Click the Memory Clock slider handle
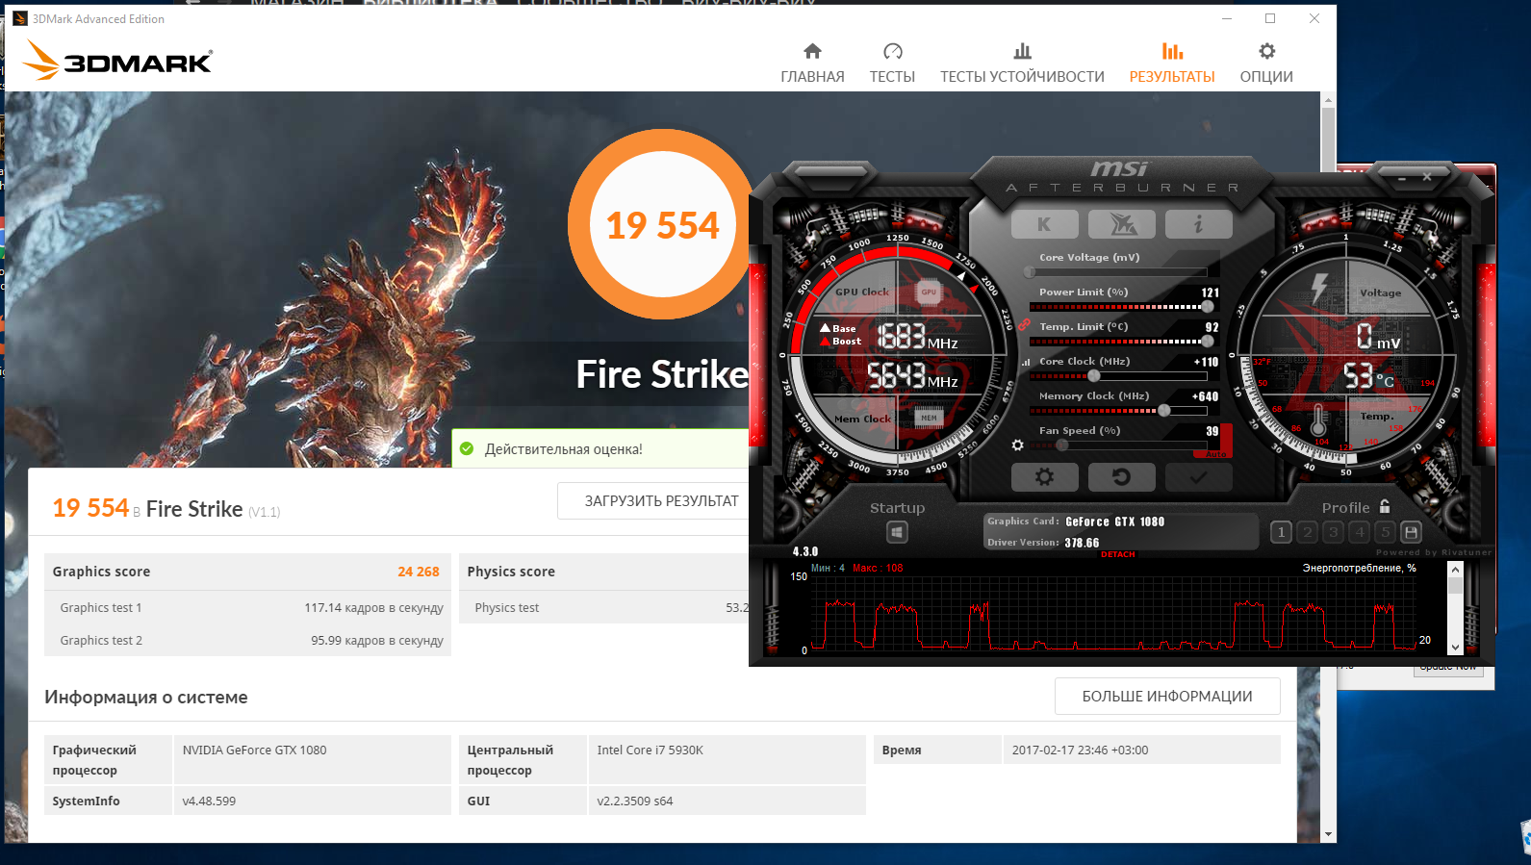The width and height of the screenshot is (1531, 865). click(x=1164, y=411)
